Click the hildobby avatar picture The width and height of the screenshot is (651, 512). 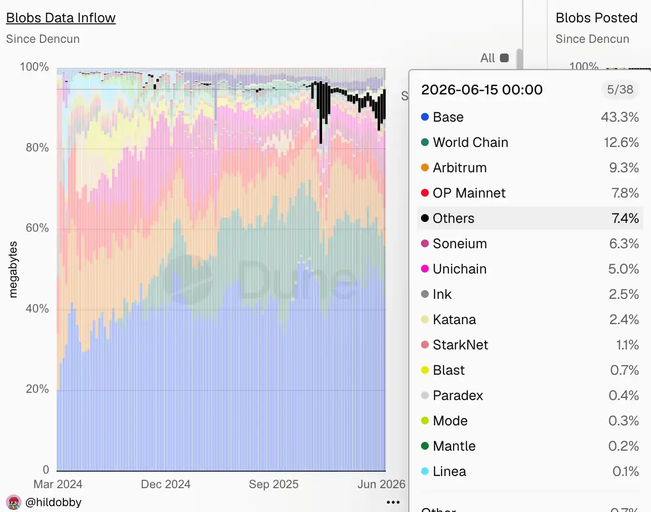(x=14, y=502)
